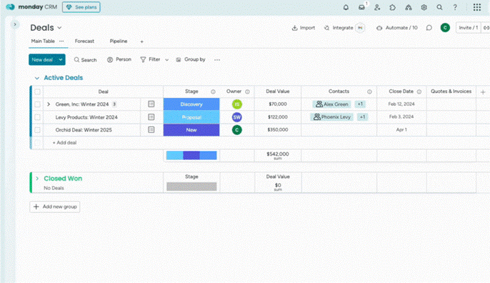
Task: Open the Filter dropdown arrow
Action: pyautogui.click(x=167, y=60)
